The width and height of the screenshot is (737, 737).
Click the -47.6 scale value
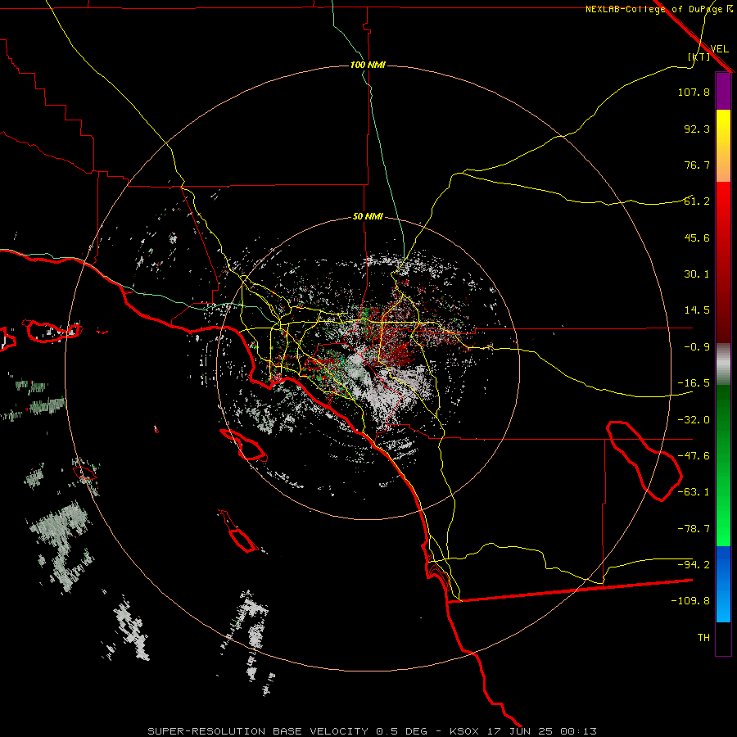(x=694, y=456)
